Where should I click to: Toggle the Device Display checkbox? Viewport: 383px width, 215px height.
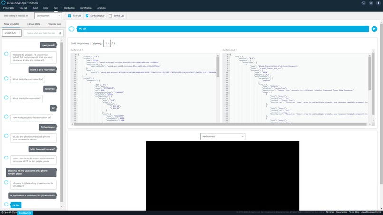87,16
